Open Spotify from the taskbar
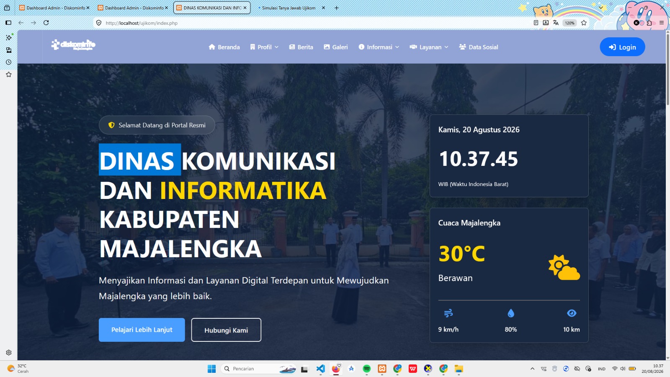 367,369
